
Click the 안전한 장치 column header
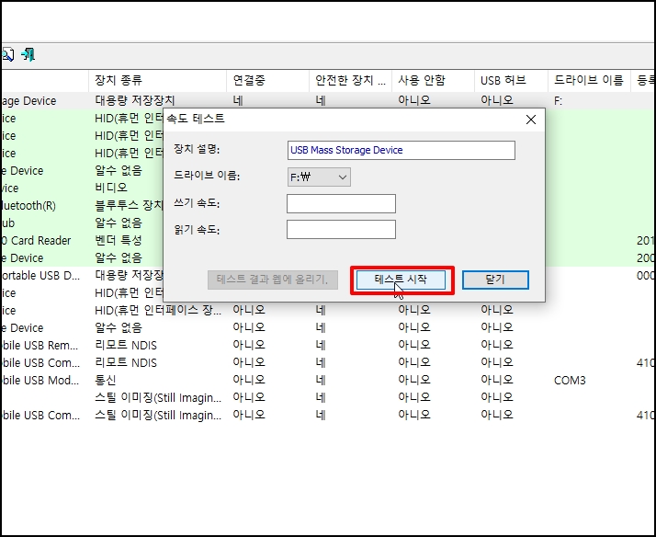(351, 80)
